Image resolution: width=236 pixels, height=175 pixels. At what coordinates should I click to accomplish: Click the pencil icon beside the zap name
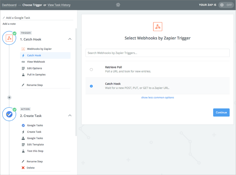4,18
